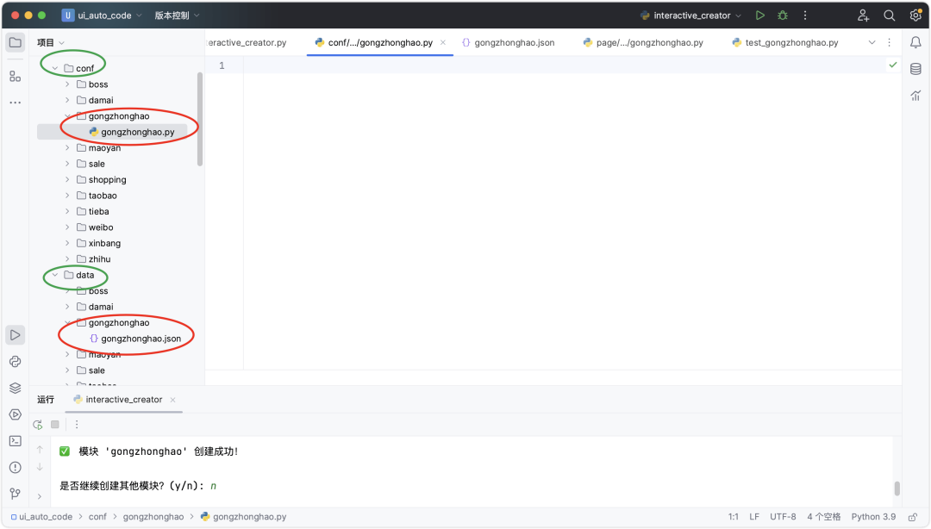The image size is (931, 529).
Task: Open more run actions menu in title bar
Action: click(x=805, y=16)
